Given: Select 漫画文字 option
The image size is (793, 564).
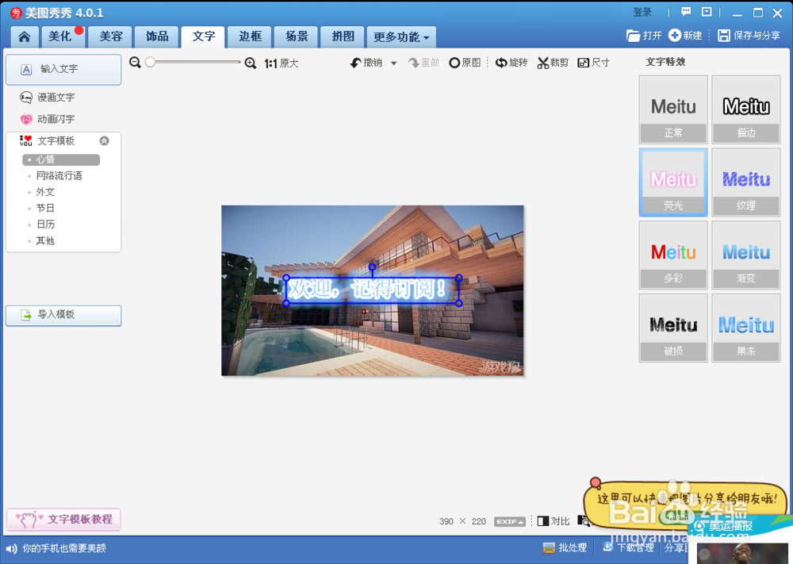Looking at the screenshot, I should [x=48, y=97].
